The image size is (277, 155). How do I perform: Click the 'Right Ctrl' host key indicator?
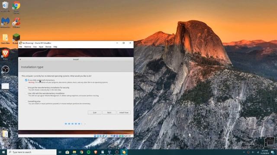[x=127, y=136]
